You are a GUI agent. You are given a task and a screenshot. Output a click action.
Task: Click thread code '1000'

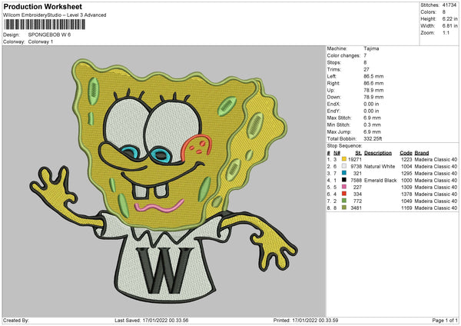point(406,181)
